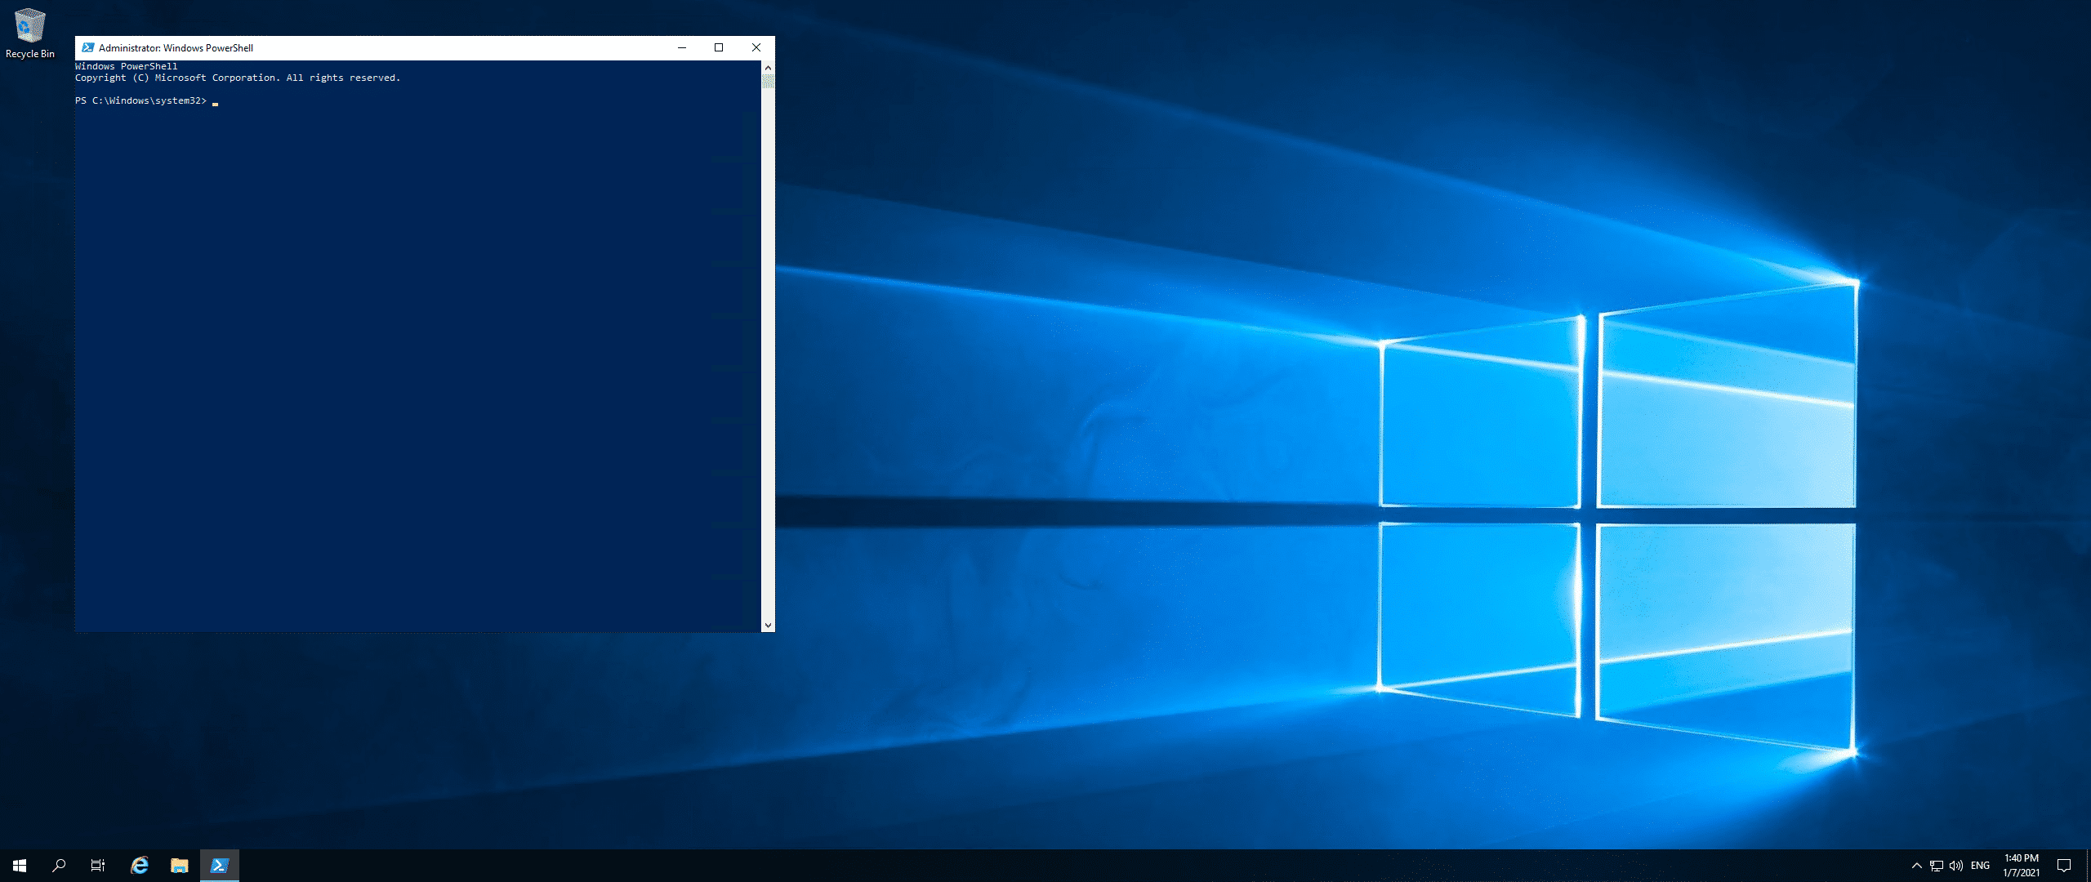The height and width of the screenshot is (882, 2091).
Task: Click the PowerShell icon in the title bar
Action: click(x=87, y=47)
